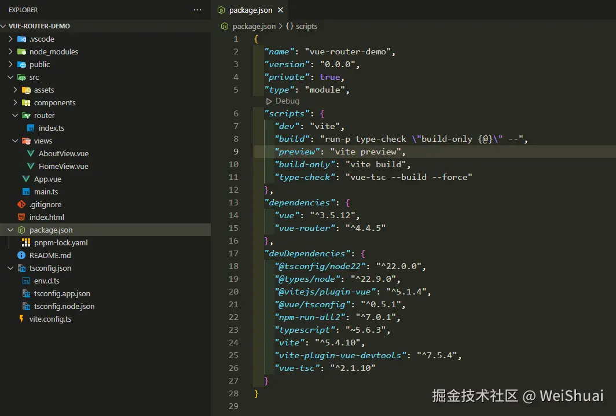
Task: Collapse the router folder chevron
Action: coord(15,115)
